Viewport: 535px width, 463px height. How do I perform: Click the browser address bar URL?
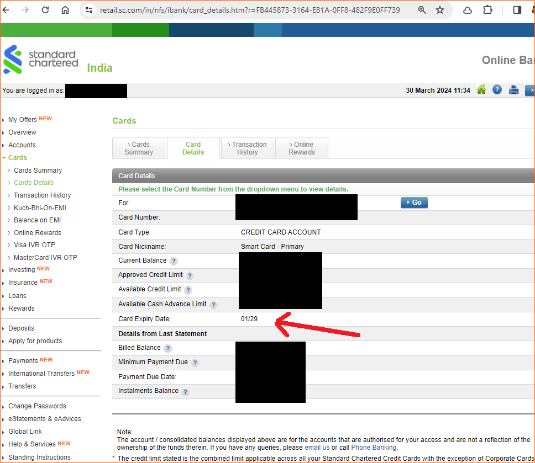pos(250,10)
